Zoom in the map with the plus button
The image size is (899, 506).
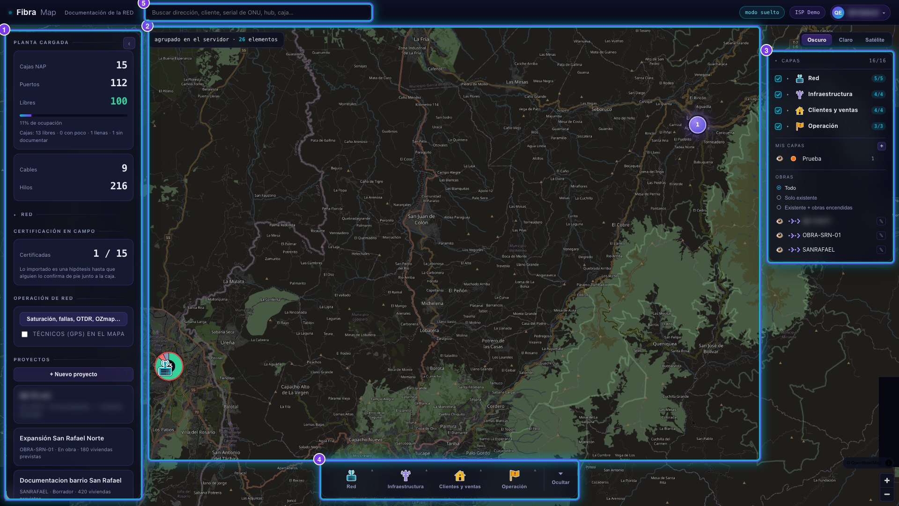(887, 480)
